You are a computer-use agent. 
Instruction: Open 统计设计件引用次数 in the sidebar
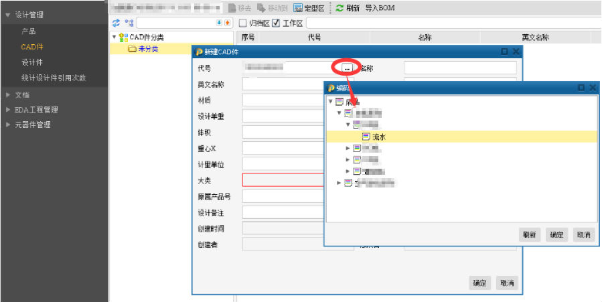pos(54,78)
